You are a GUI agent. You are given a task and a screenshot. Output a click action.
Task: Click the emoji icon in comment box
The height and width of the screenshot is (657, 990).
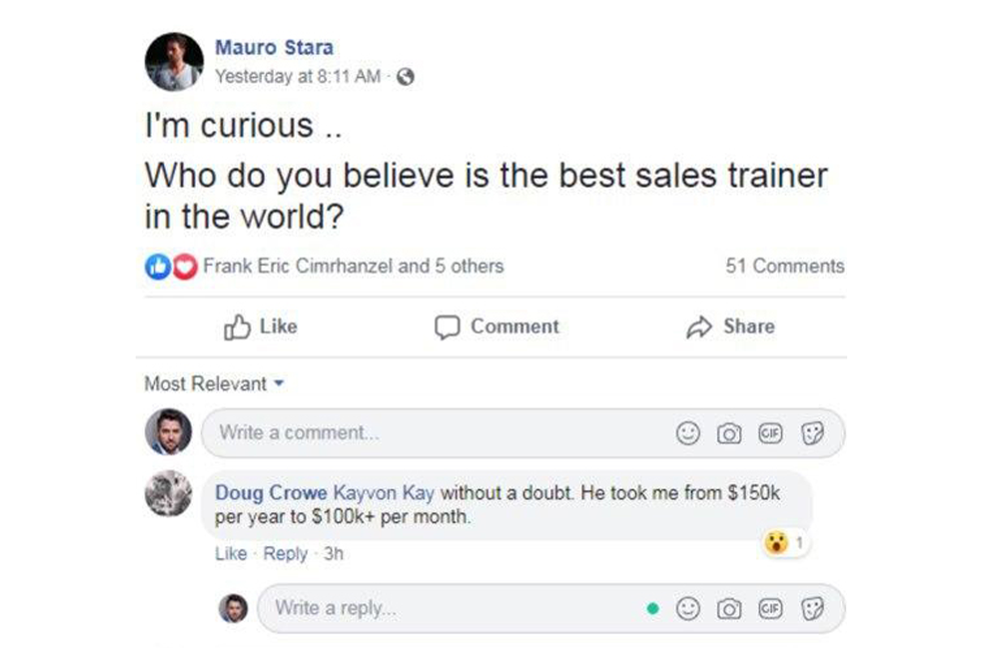[688, 433]
